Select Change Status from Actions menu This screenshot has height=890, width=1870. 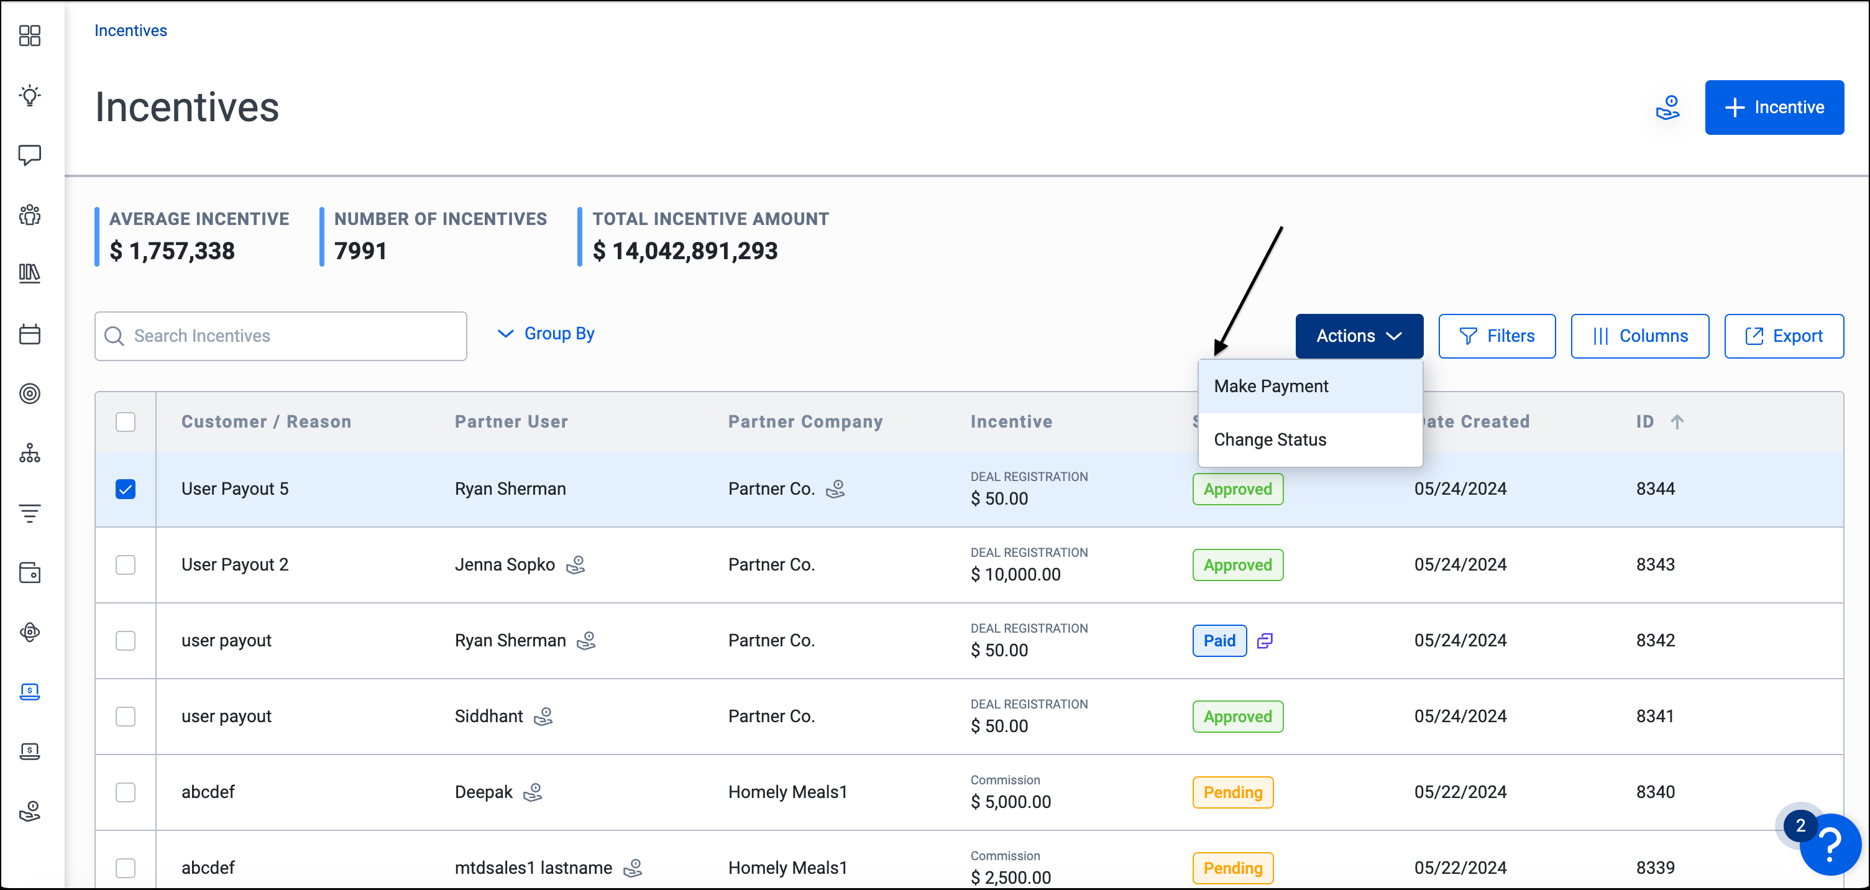(x=1309, y=440)
